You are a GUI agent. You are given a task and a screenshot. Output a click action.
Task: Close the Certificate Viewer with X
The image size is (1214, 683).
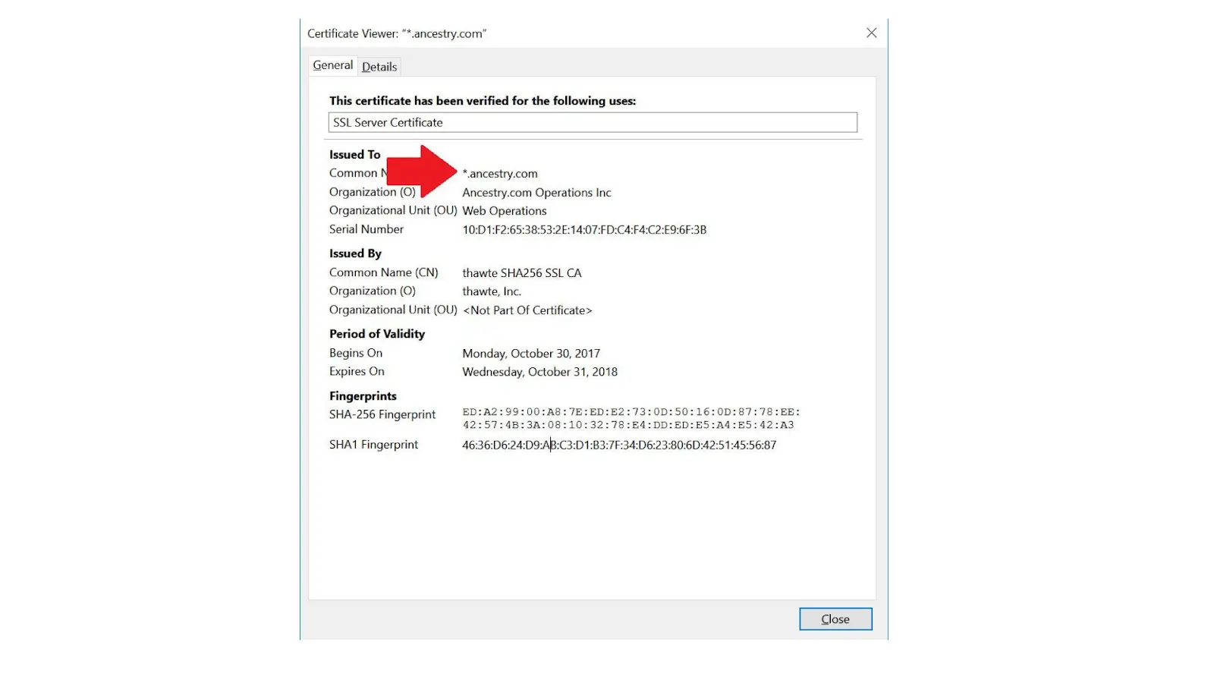pos(871,33)
